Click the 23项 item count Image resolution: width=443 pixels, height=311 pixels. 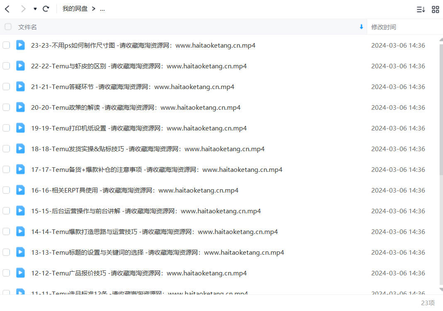(428, 303)
